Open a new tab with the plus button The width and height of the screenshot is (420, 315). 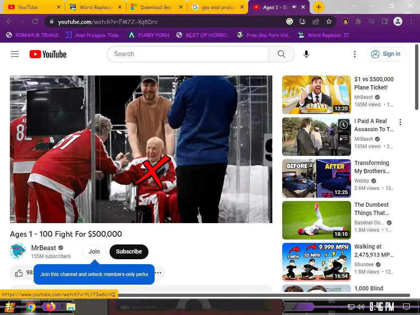(x=318, y=7)
